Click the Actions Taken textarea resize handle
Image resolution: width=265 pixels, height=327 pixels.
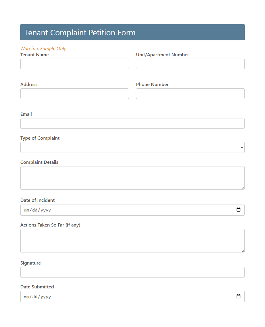[243, 250]
